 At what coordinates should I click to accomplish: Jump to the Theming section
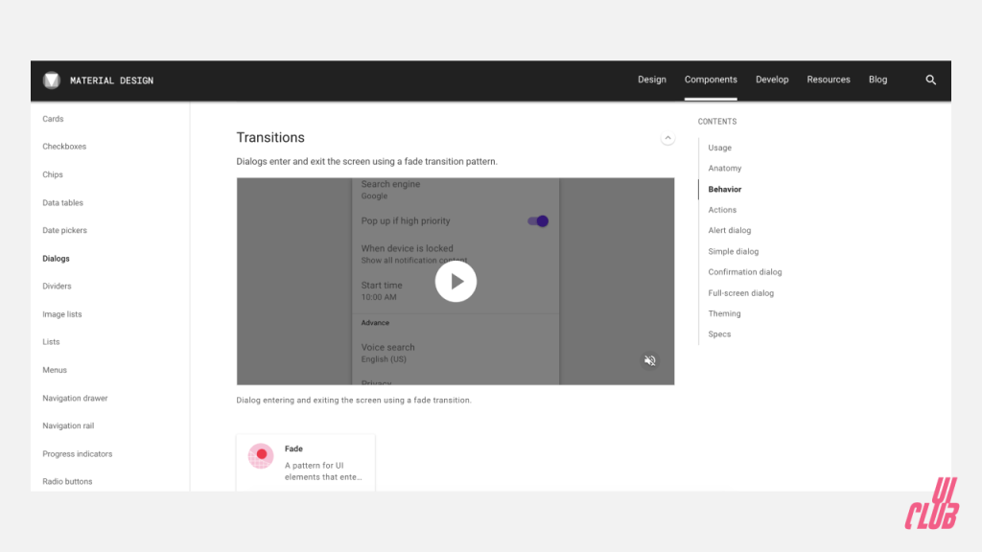point(724,313)
